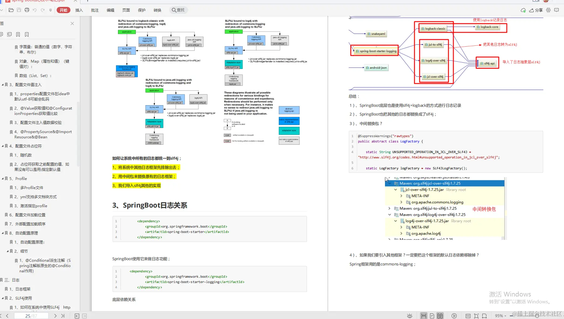Switch to the 插入 tab
Viewport: 564px width, 319px height.
pos(79,10)
